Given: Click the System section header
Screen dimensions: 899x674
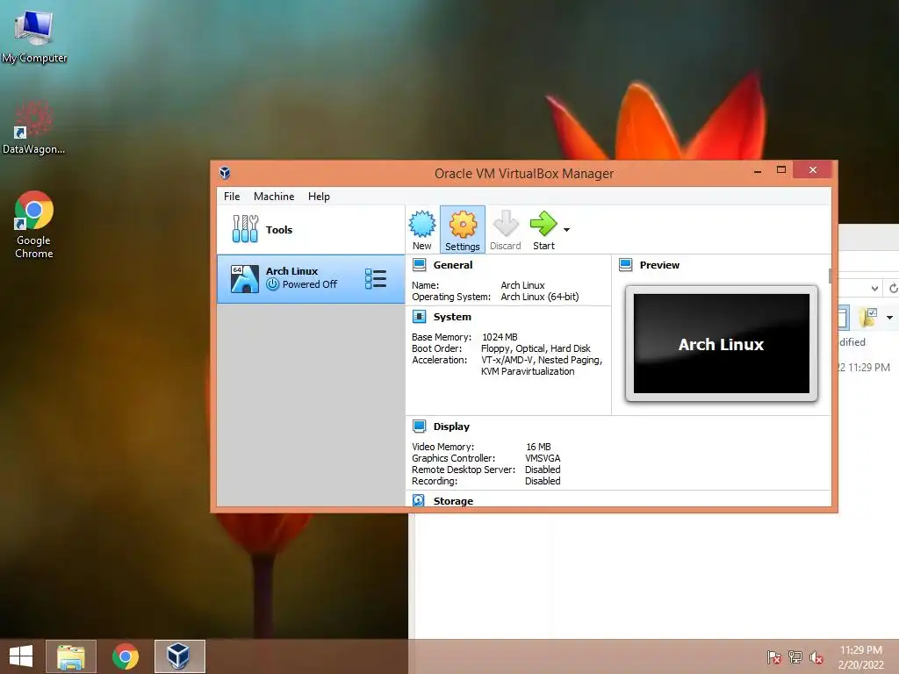Looking at the screenshot, I should 452,317.
